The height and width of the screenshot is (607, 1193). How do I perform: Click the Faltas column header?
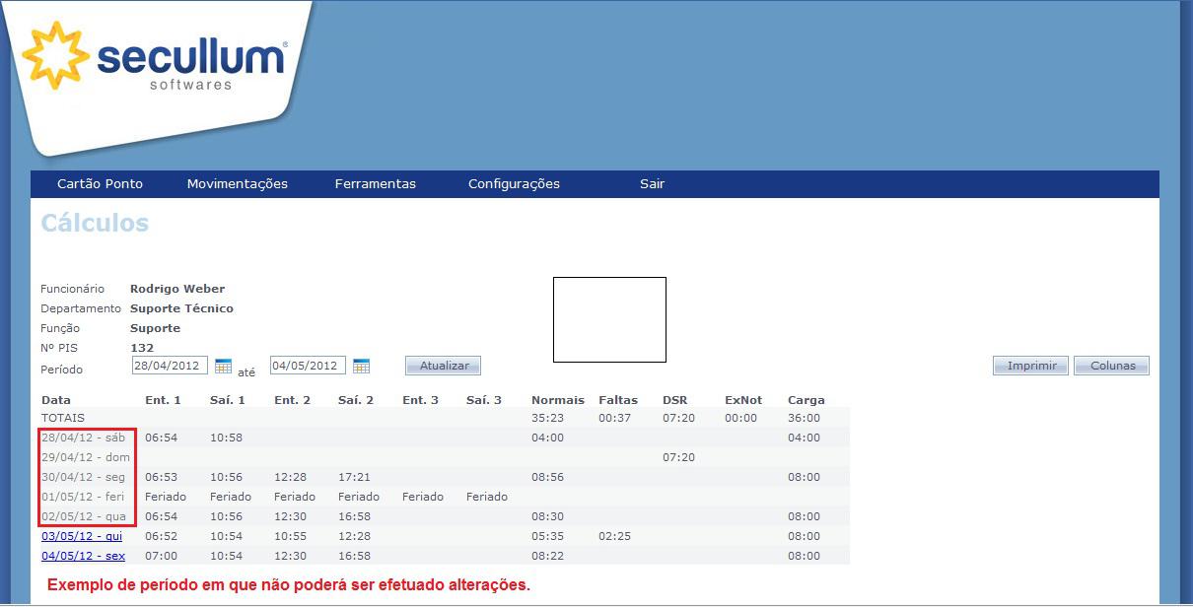coord(617,399)
